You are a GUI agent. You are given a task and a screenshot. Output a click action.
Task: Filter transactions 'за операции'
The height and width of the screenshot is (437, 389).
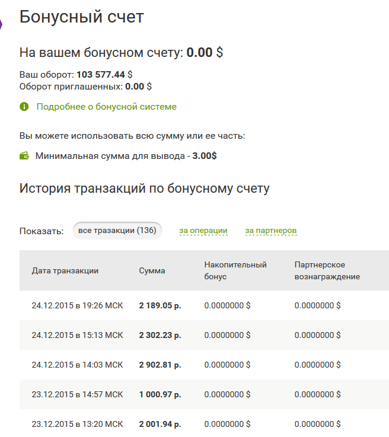(203, 231)
